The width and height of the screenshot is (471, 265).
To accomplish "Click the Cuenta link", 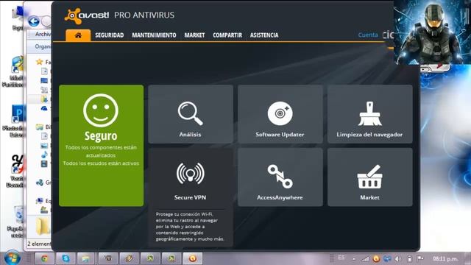I will [368, 35].
